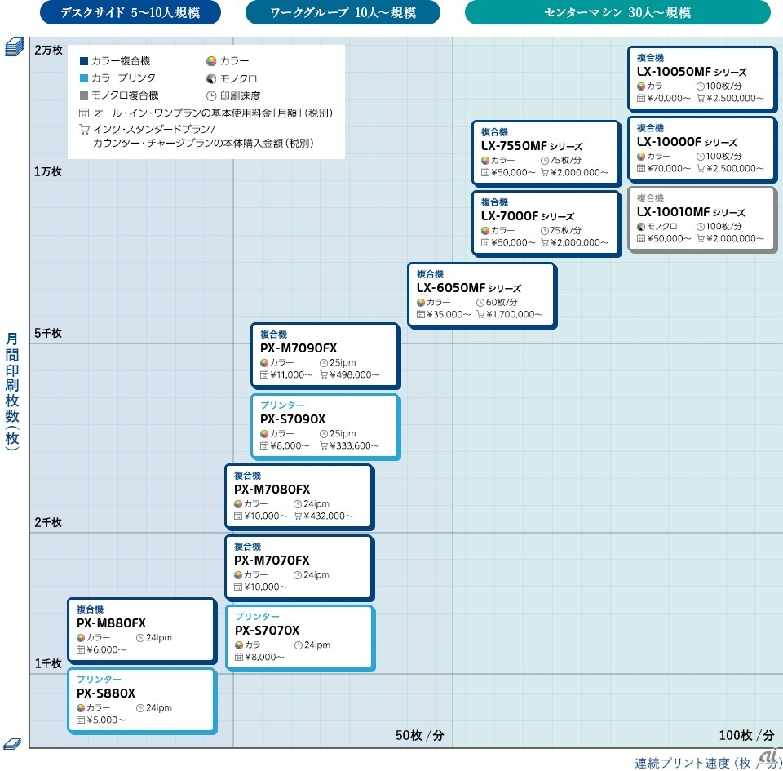Click the ¥35,000〜 price on LX-6050MF card
Image resolution: width=783 pixels, height=771 pixels.
click(449, 315)
